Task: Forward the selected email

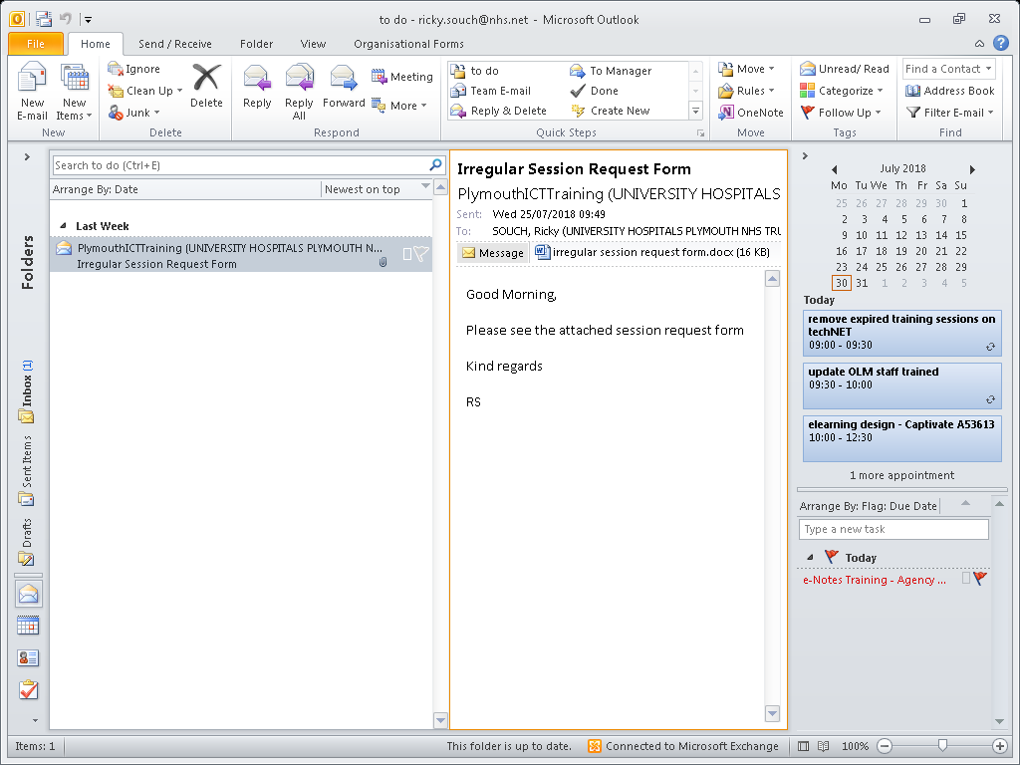Action: point(344,86)
